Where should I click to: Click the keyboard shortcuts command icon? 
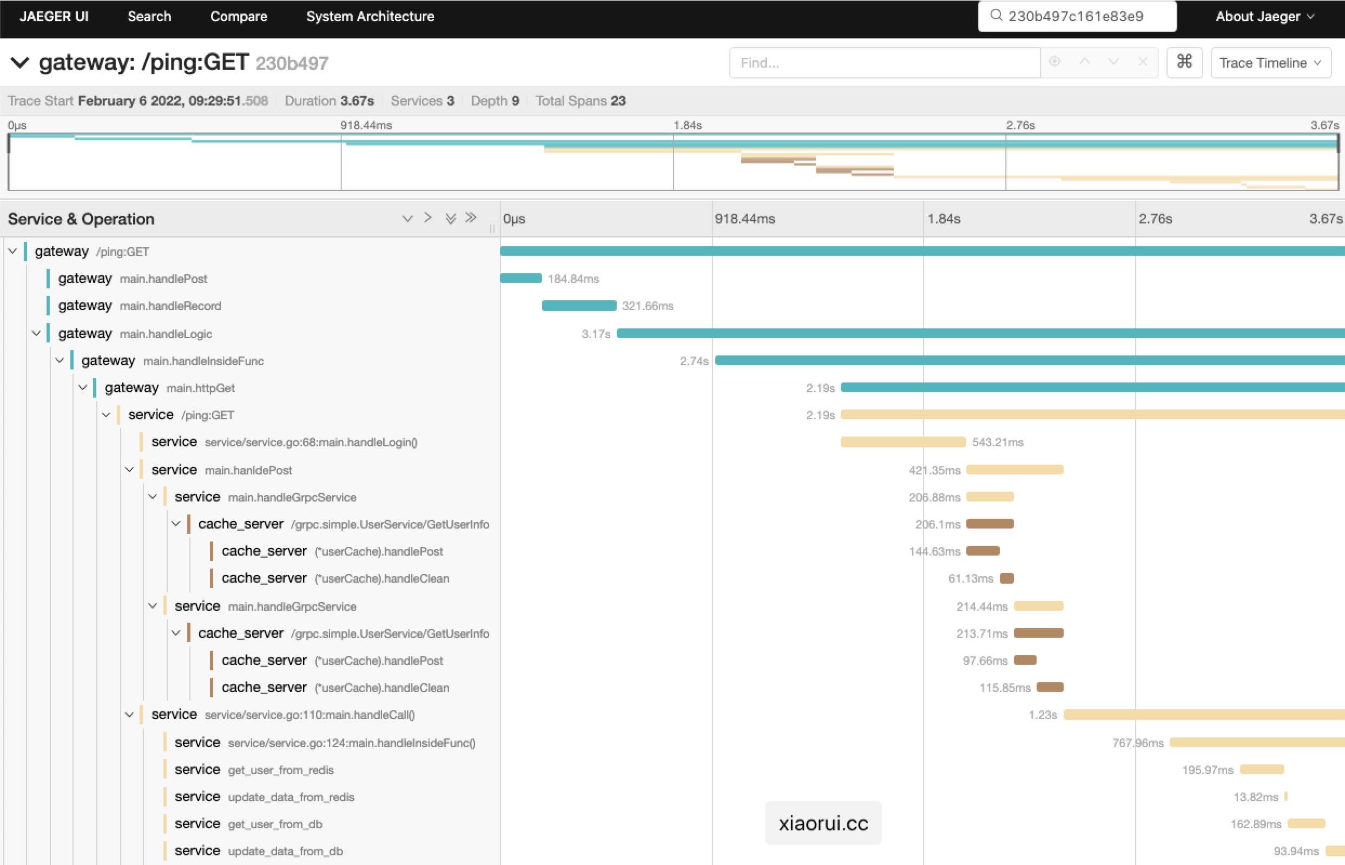click(x=1184, y=62)
